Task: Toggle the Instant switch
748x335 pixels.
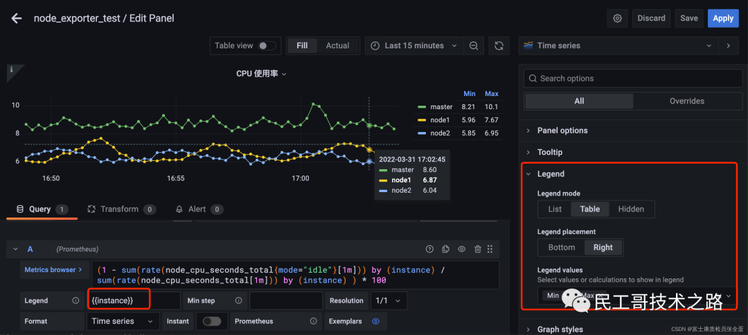Action: coord(212,321)
